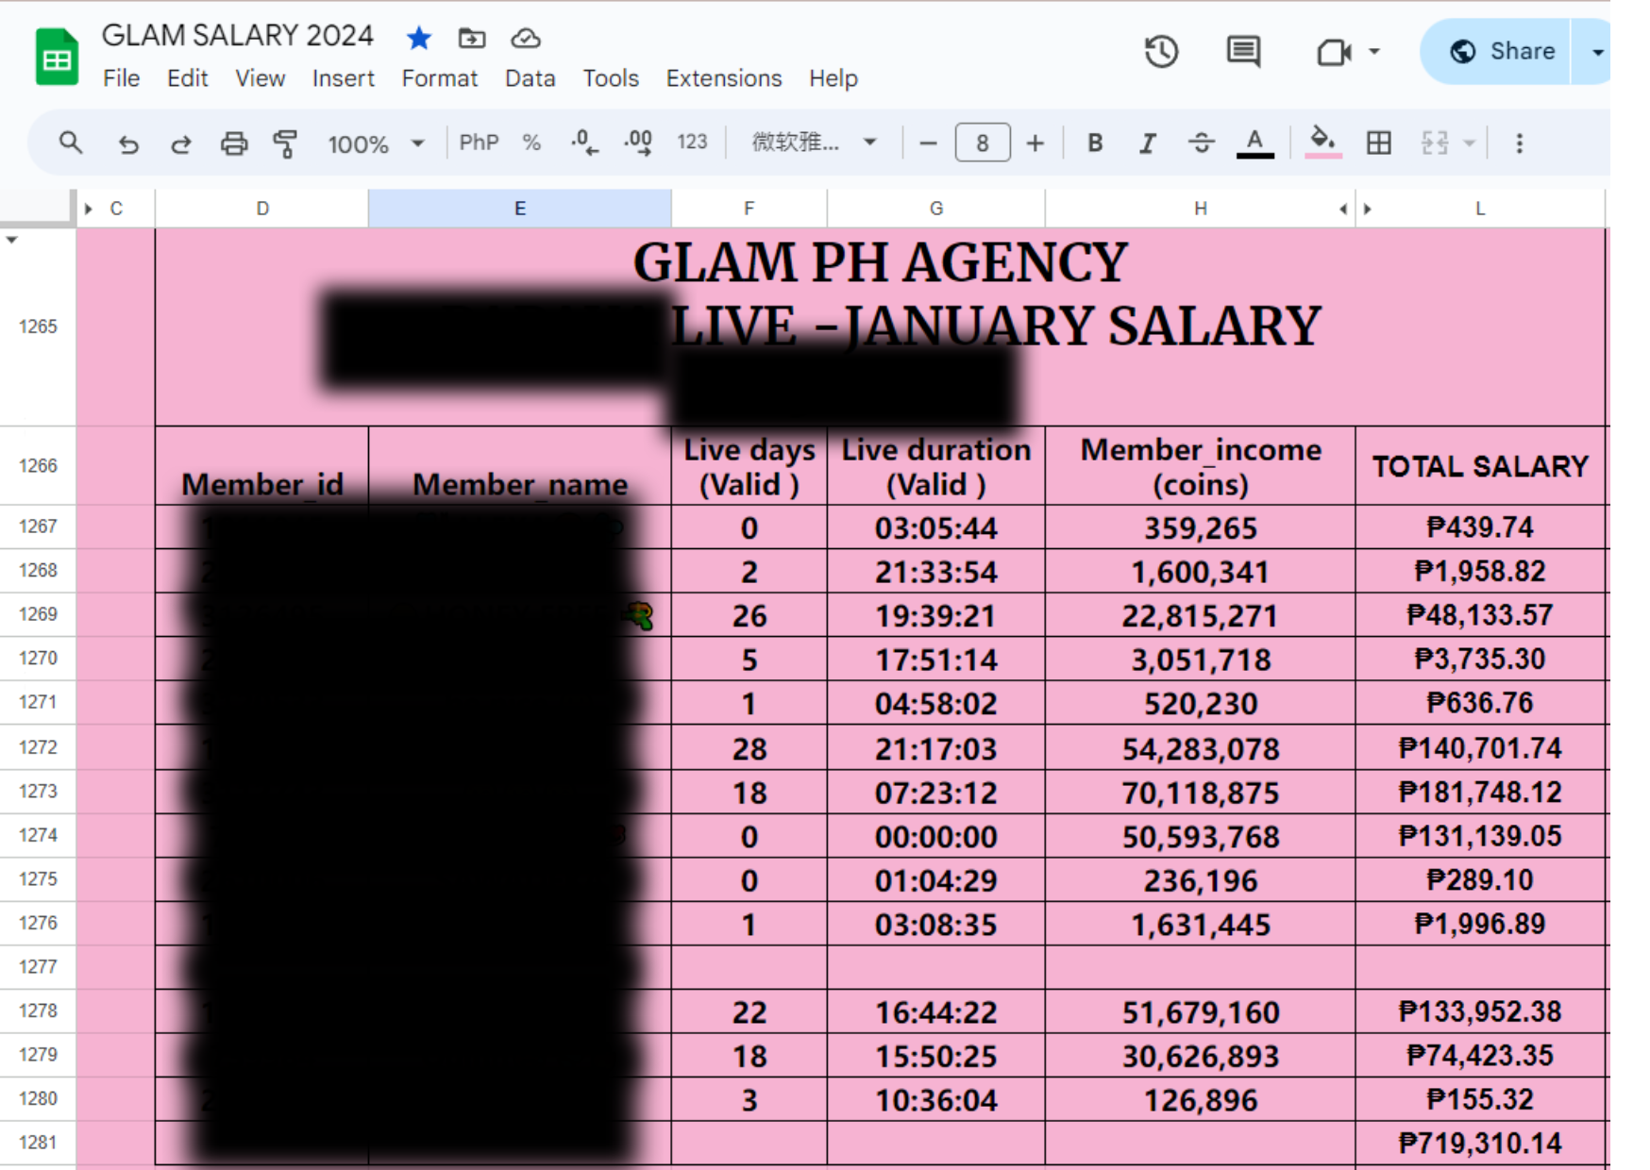Open the 123 more formats menu

tap(692, 142)
